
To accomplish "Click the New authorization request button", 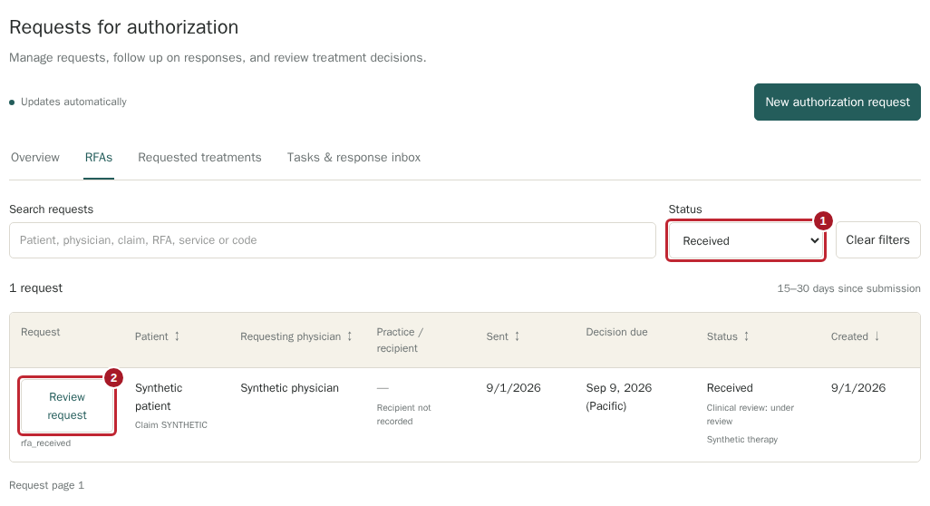I will click(837, 102).
